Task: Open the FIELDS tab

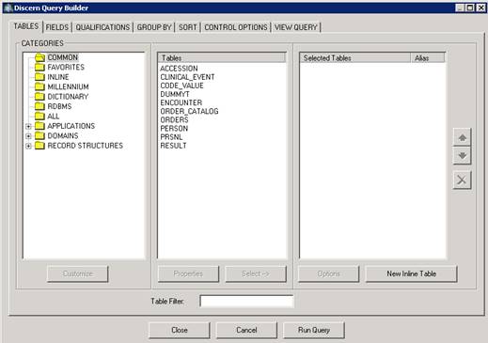Action: pyautogui.click(x=57, y=27)
